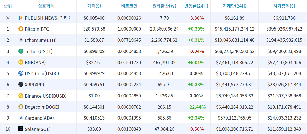Select BNB change +6.01%
This screenshot has width=307, height=134.
[x=196, y=62]
